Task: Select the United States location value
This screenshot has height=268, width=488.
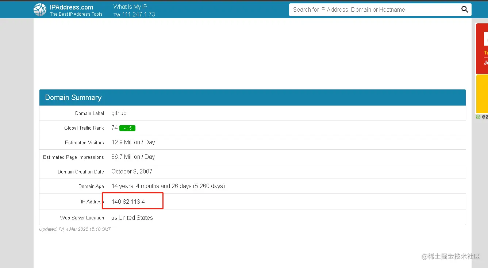Action: pyautogui.click(x=136, y=218)
